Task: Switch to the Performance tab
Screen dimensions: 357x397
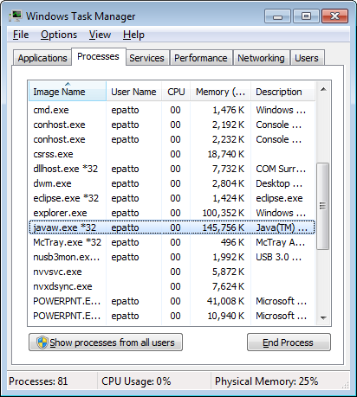Action: click(x=201, y=58)
